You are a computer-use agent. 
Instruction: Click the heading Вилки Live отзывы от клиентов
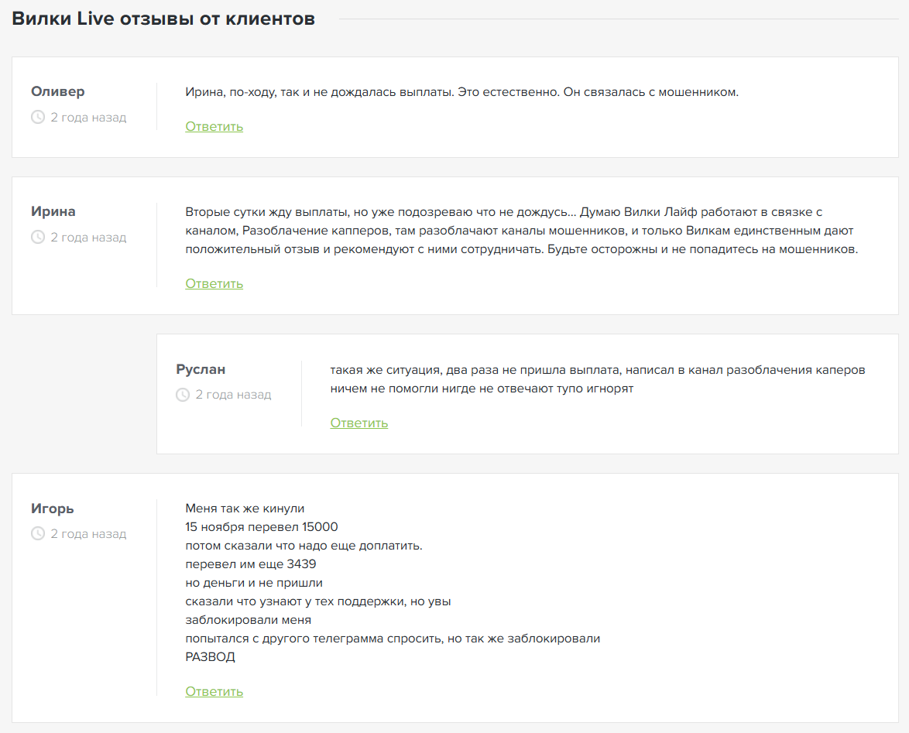[x=163, y=19]
